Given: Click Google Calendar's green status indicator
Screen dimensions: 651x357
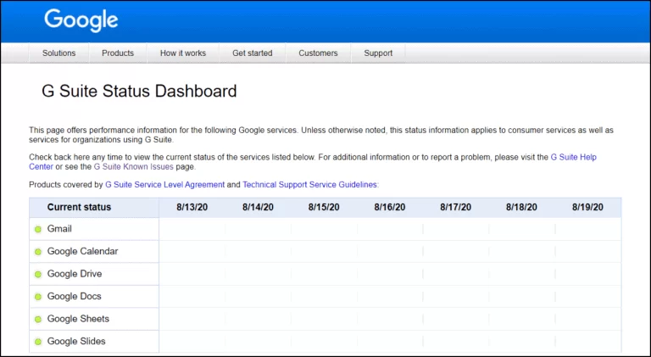Looking at the screenshot, I should [x=38, y=252].
